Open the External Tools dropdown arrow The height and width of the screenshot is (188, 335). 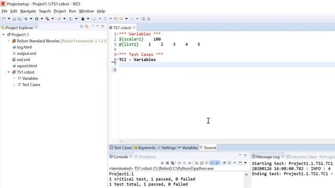52,19
